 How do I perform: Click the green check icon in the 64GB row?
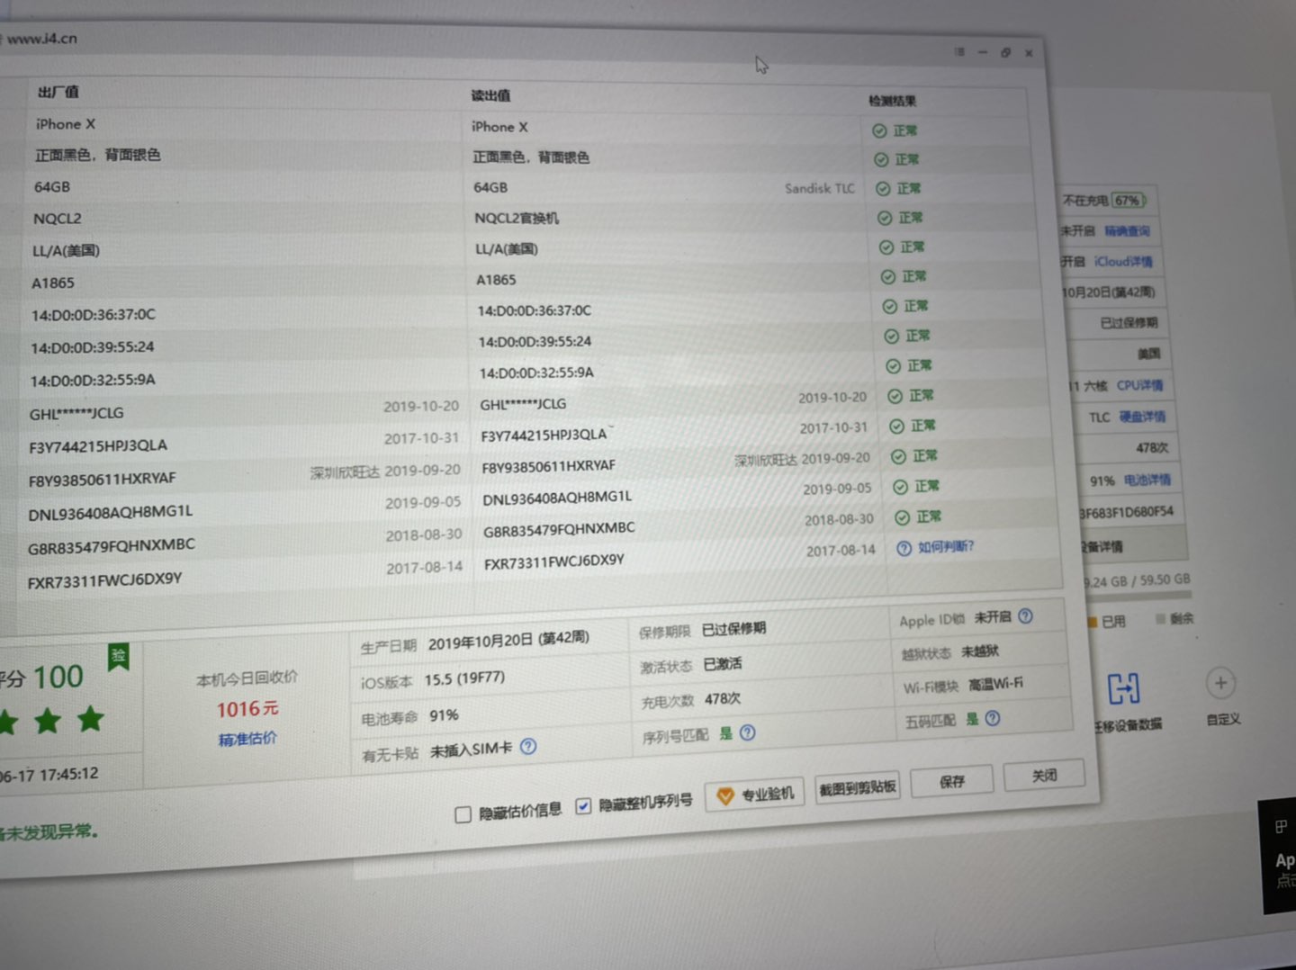click(x=883, y=189)
